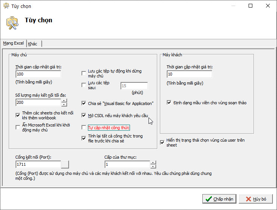Viewport: 277px width, 210px height.
Task: Decrease maximum connected machines with down arrow
Action: [64, 104]
